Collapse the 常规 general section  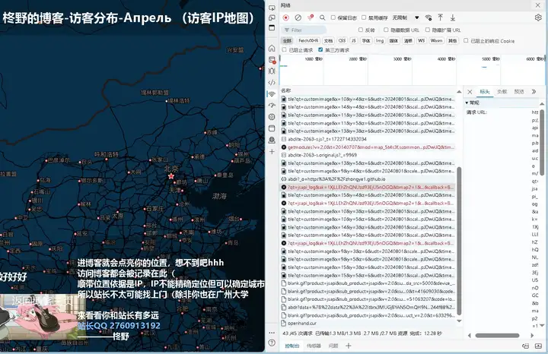(472, 103)
